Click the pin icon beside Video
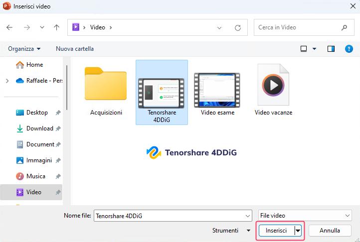Image resolution: width=360 pixels, height=242 pixels. (58, 192)
